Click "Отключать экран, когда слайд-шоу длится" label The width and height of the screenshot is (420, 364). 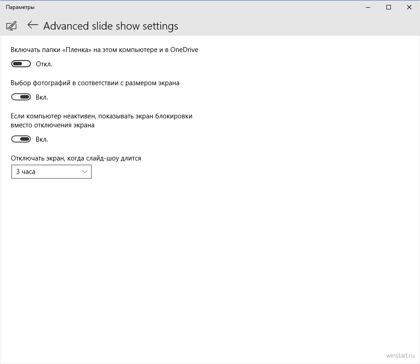click(x=76, y=158)
